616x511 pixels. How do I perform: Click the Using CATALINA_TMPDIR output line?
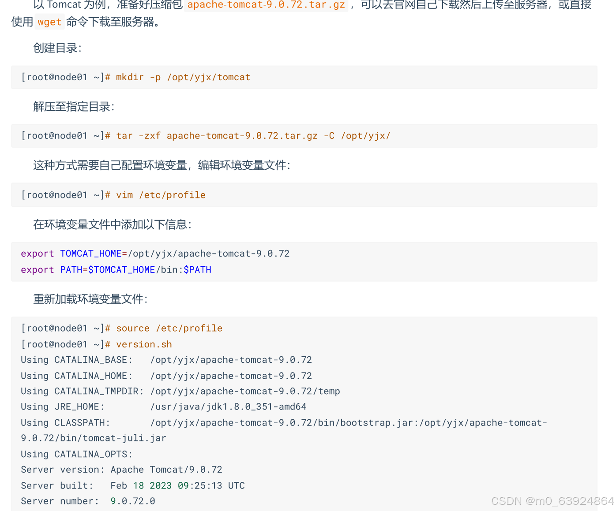(x=180, y=391)
